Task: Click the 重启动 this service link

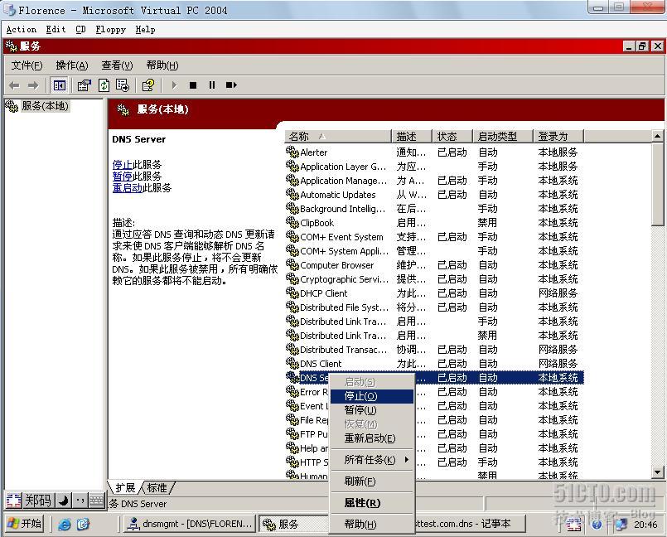Action: point(128,187)
